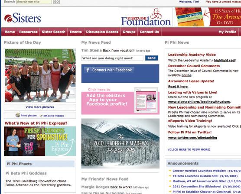Click the CLICK HERE TO VIEW MORE link

point(189,149)
